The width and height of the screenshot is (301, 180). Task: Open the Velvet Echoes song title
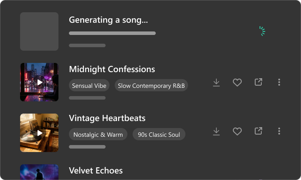point(96,170)
